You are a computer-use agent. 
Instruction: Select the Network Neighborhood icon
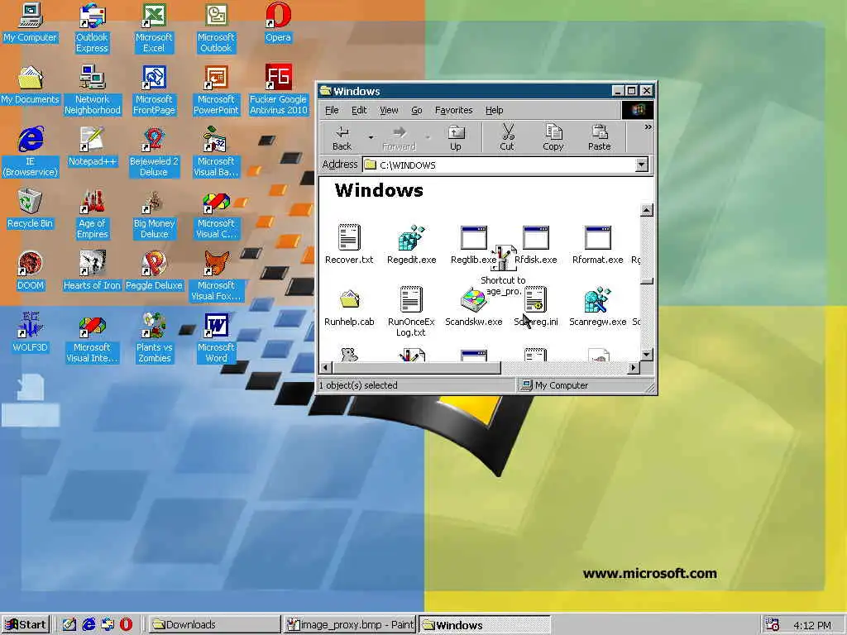pyautogui.click(x=93, y=90)
